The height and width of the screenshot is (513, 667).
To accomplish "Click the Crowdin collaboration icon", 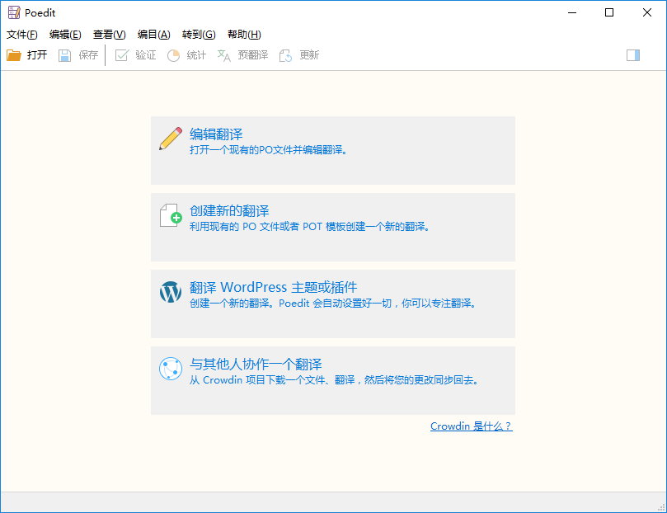I will pos(171,369).
